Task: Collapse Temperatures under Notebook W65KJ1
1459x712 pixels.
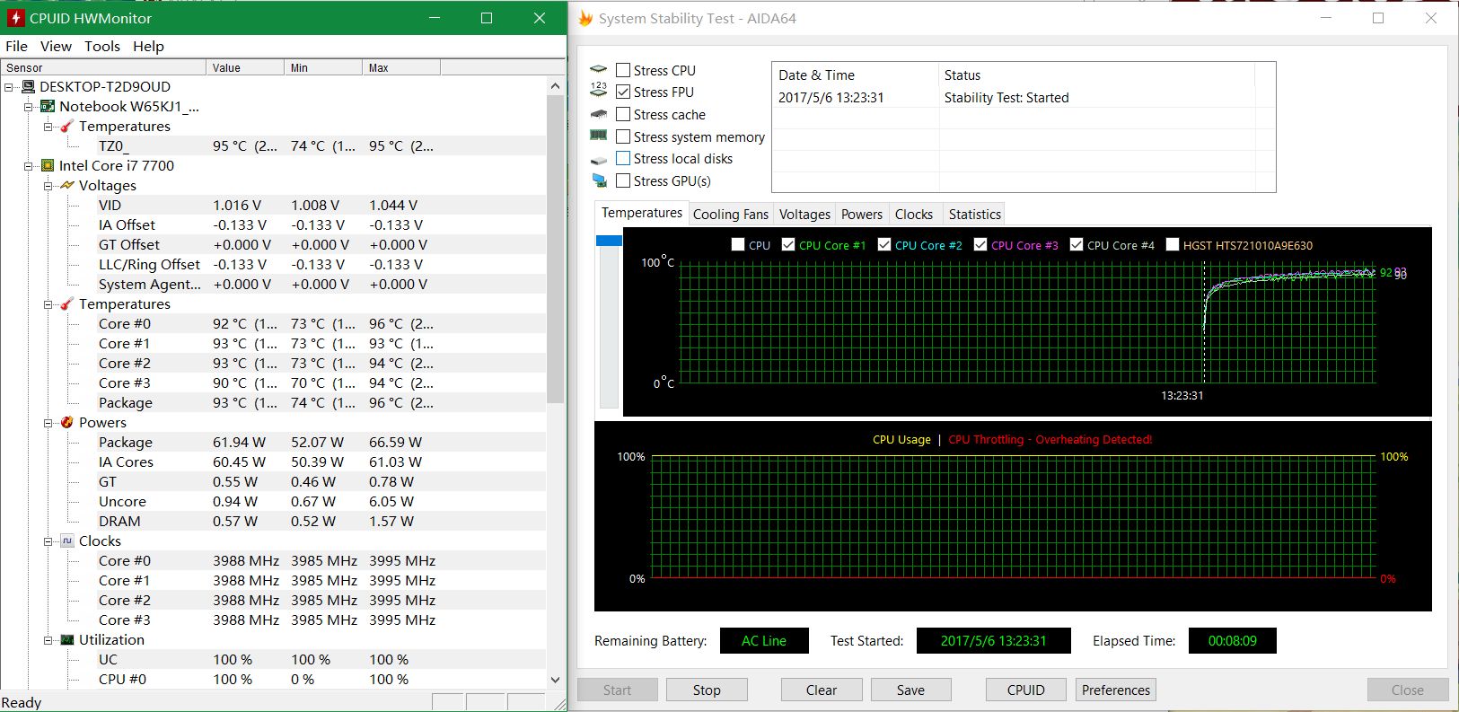Action: click(48, 127)
